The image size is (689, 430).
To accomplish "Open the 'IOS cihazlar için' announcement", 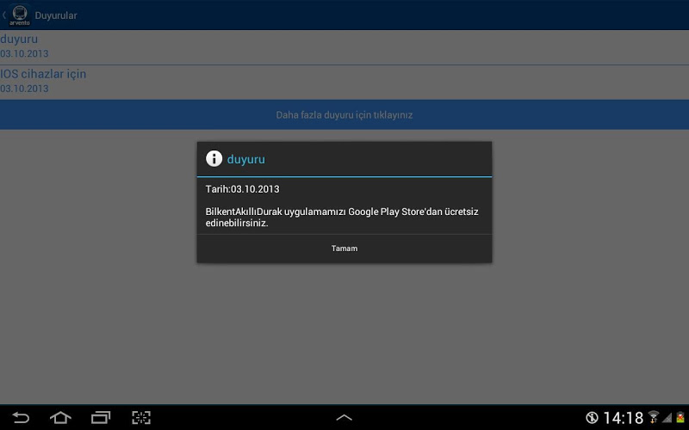I will pos(344,83).
